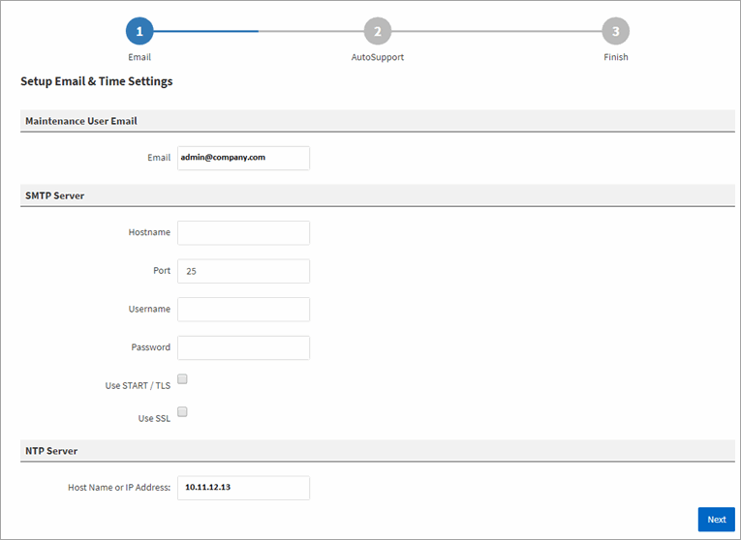This screenshot has height=540, width=741.
Task: Click the SMTP Username input box
Action: [243, 310]
